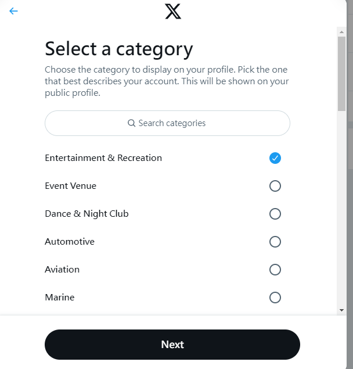Click the Next button
Image resolution: width=353 pixels, height=369 pixels.
pyautogui.click(x=172, y=344)
